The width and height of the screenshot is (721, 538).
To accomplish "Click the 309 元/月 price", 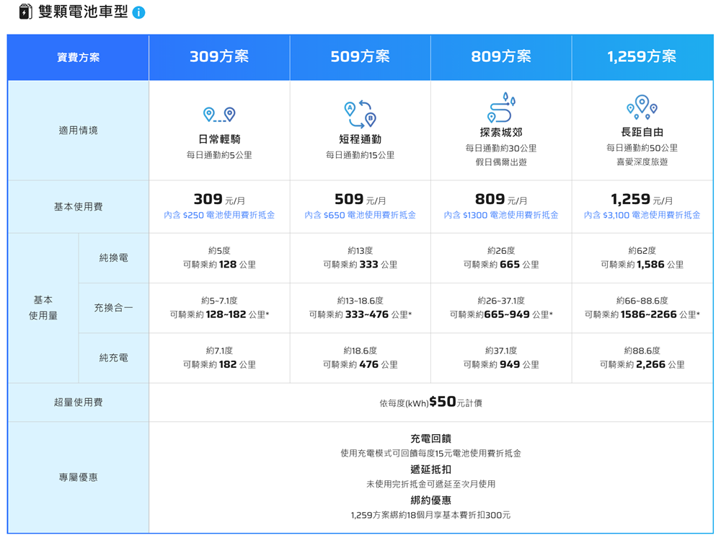I will [x=219, y=200].
